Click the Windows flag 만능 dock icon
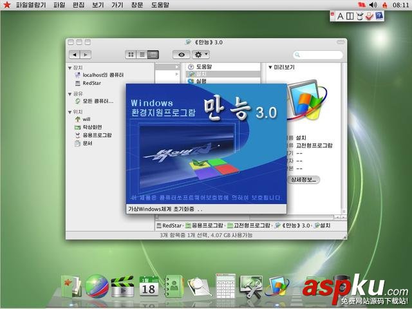 click(277, 286)
